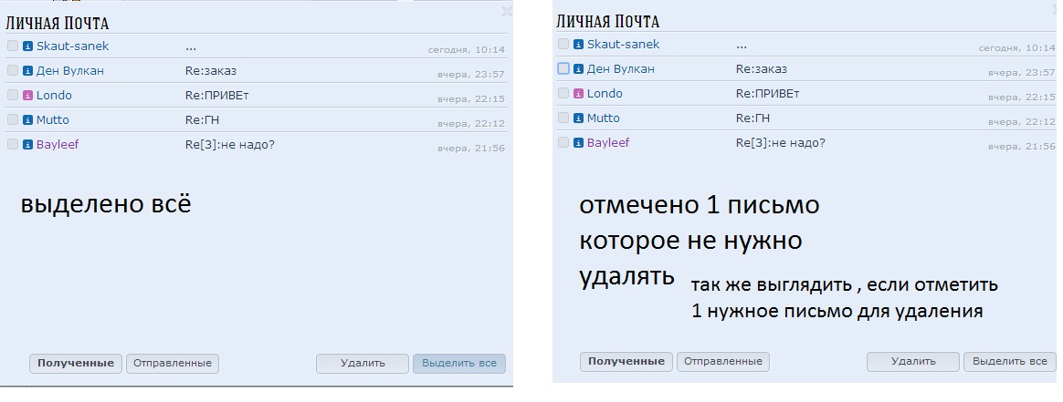Click timestamp вчера, 23:57 in right window
This screenshot has width=1063, height=402.
point(1022,72)
